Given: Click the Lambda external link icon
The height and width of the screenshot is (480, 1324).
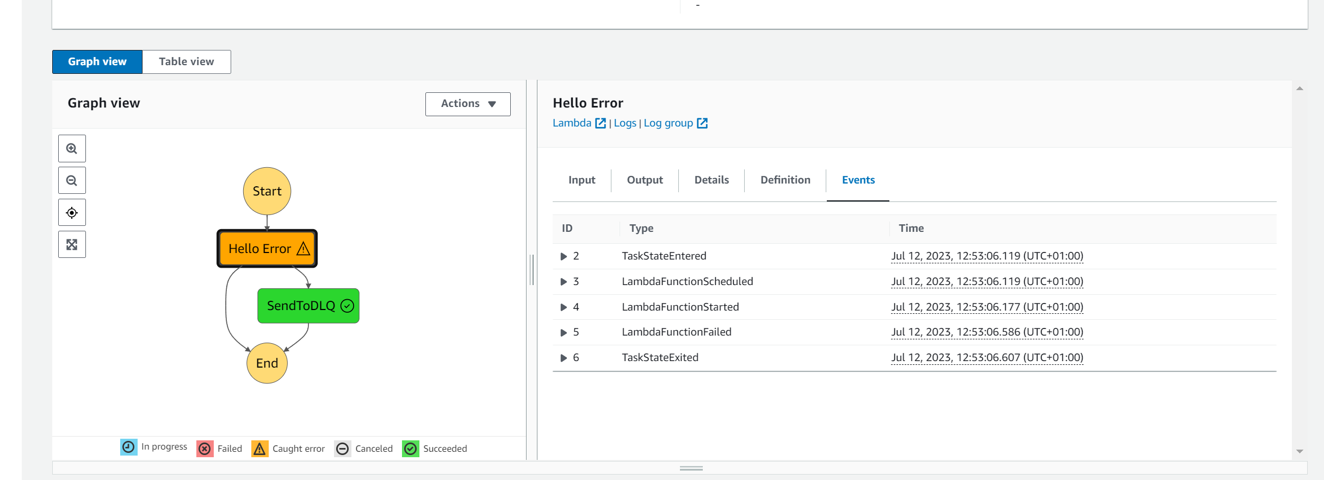Looking at the screenshot, I should point(601,123).
